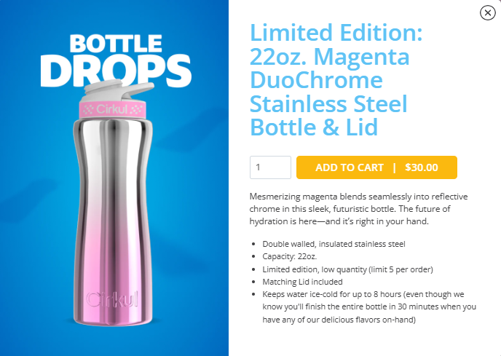Click the 'DuoChrome' word in the title
Image resolution: width=501 pixels, height=356 pixels.
(x=316, y=79)
